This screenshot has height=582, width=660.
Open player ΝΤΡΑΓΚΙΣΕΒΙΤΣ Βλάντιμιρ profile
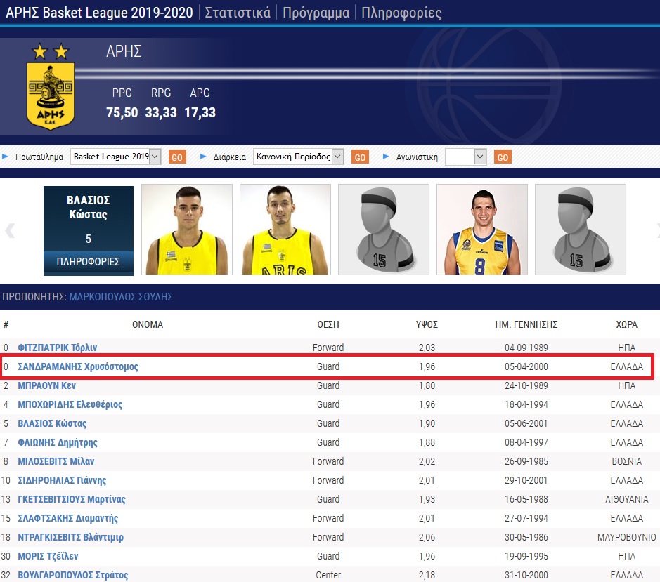coord(71,537)
